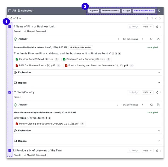Open Fund V Closing pdf in 1.2 answer
Image resolution: width=168 pixels, height=167 pixels.
point(50,124)
